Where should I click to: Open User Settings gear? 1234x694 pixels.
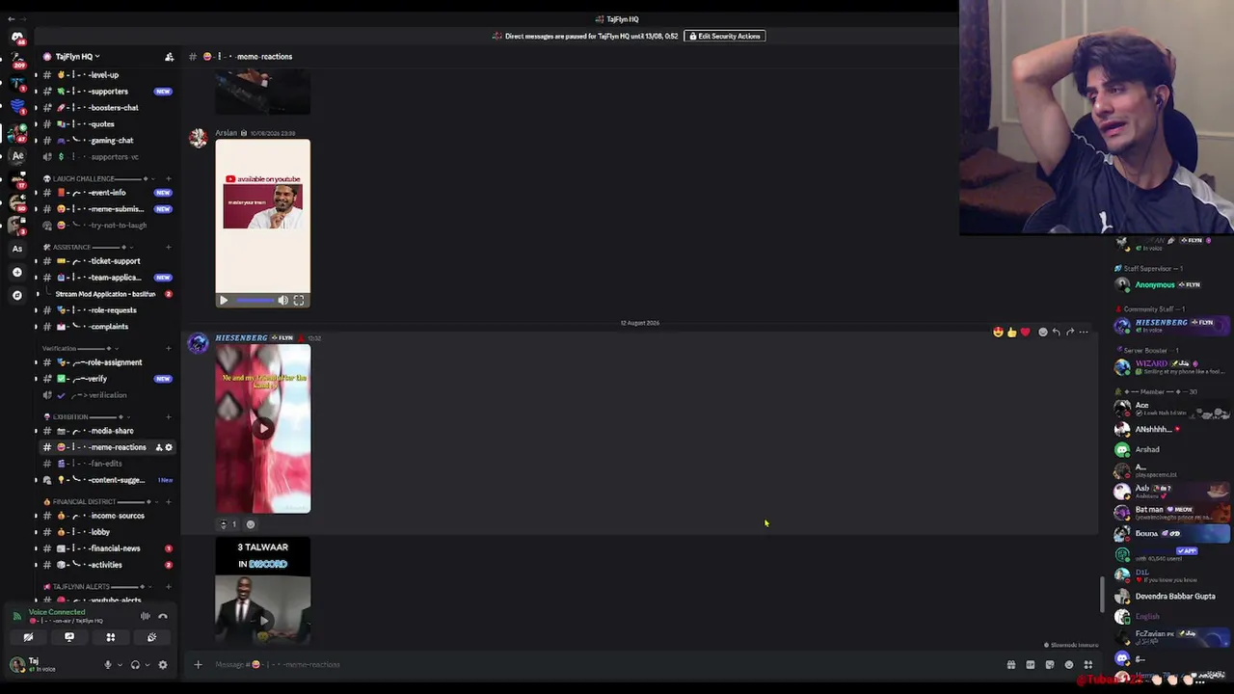[162, 665]
